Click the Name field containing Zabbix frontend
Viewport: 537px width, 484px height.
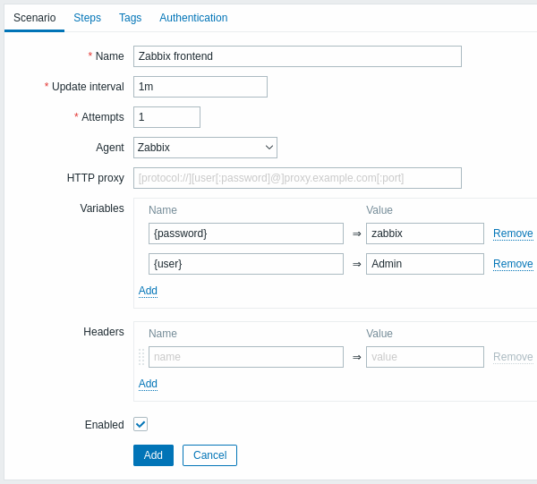(297, 56)
